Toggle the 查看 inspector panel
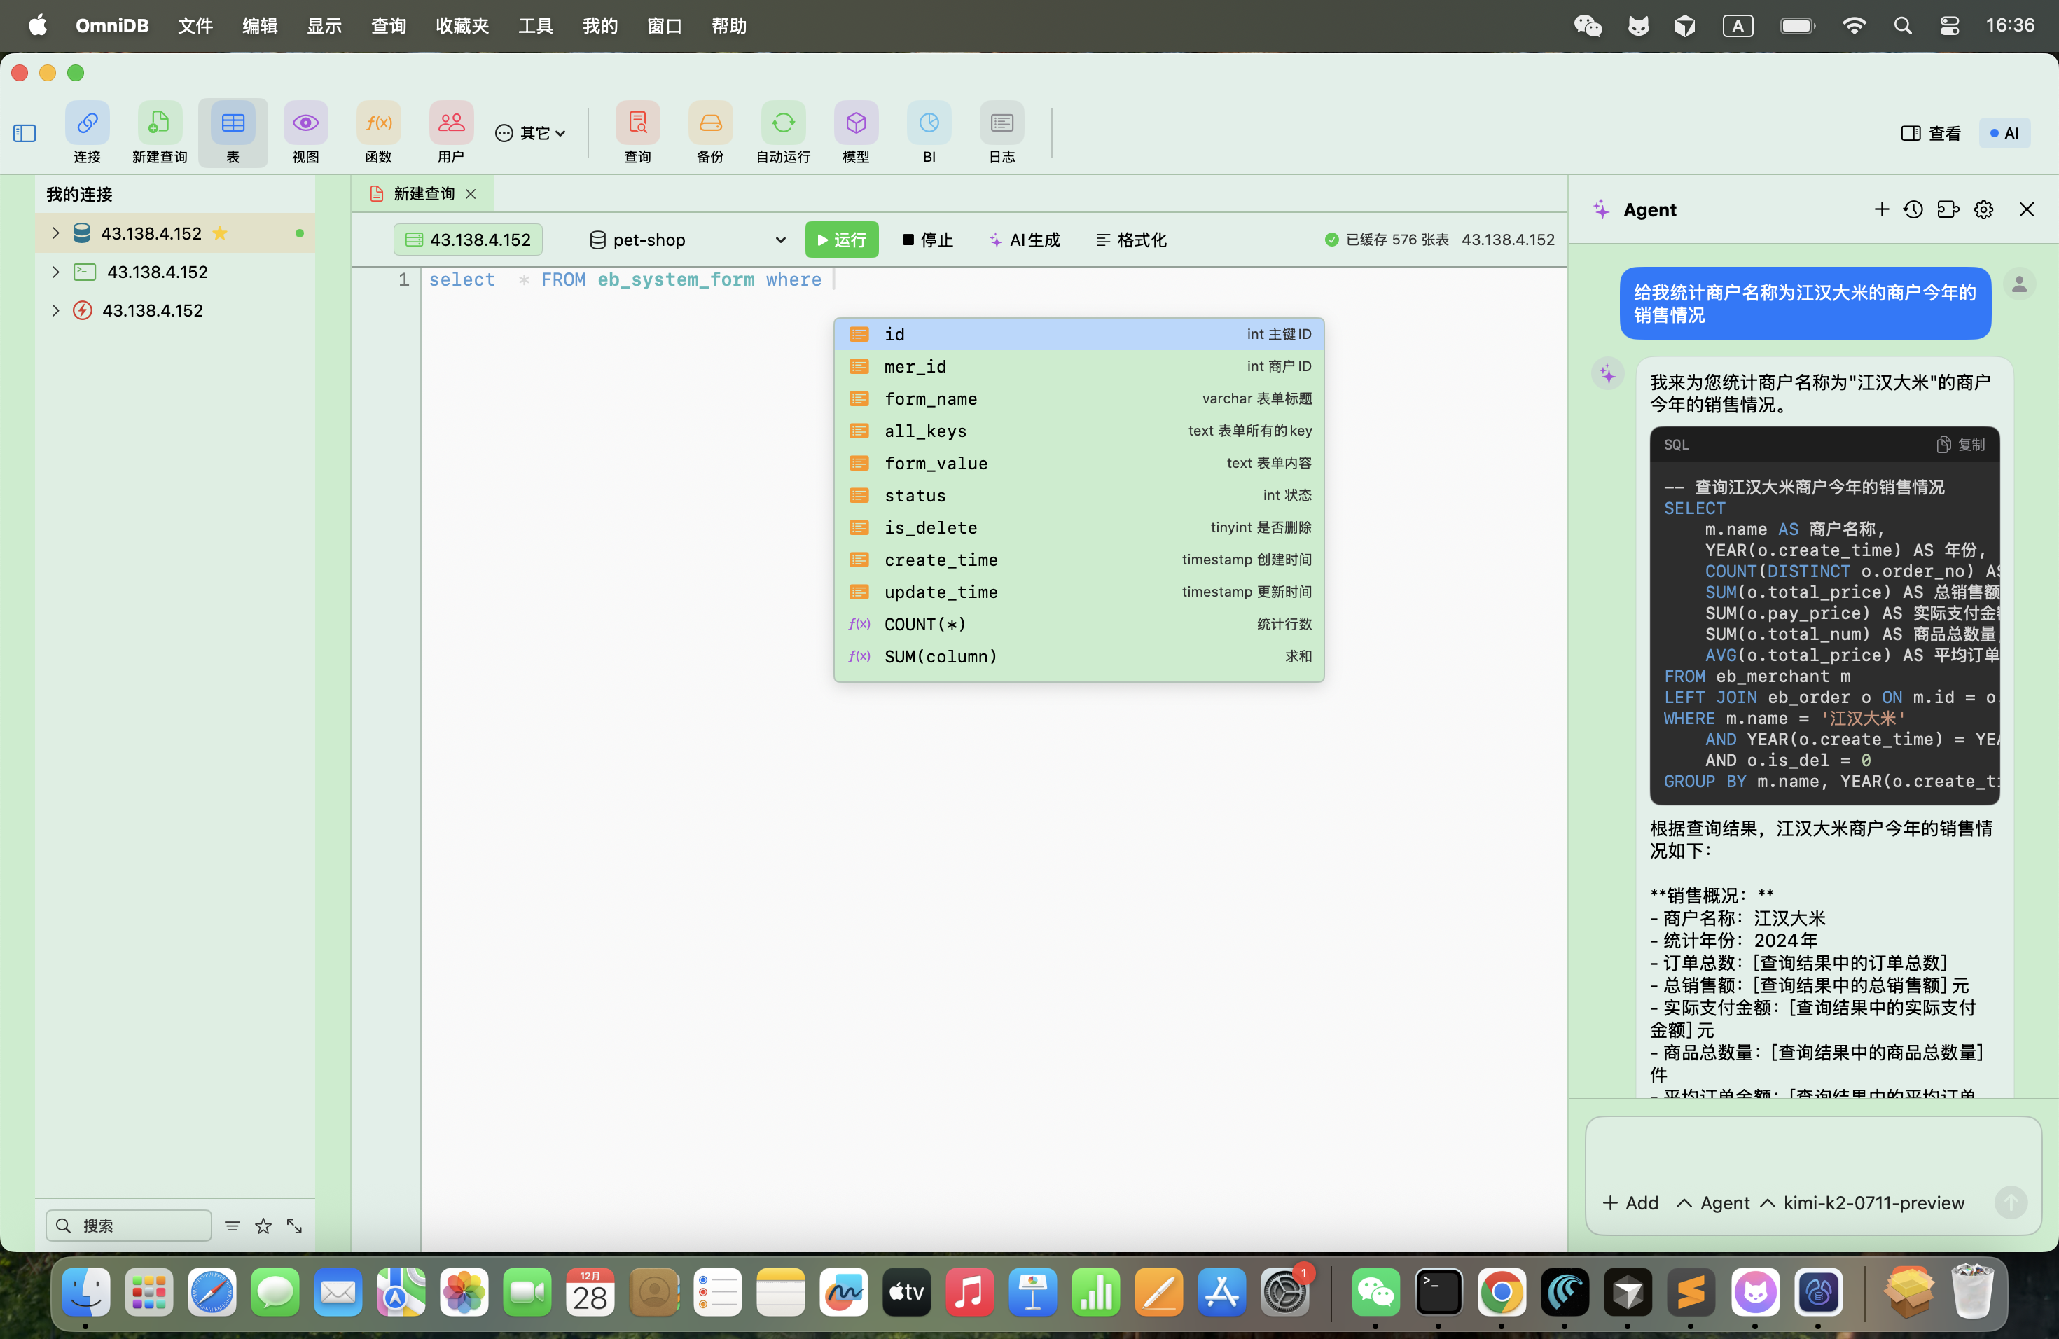 [x=1930, y=133]
